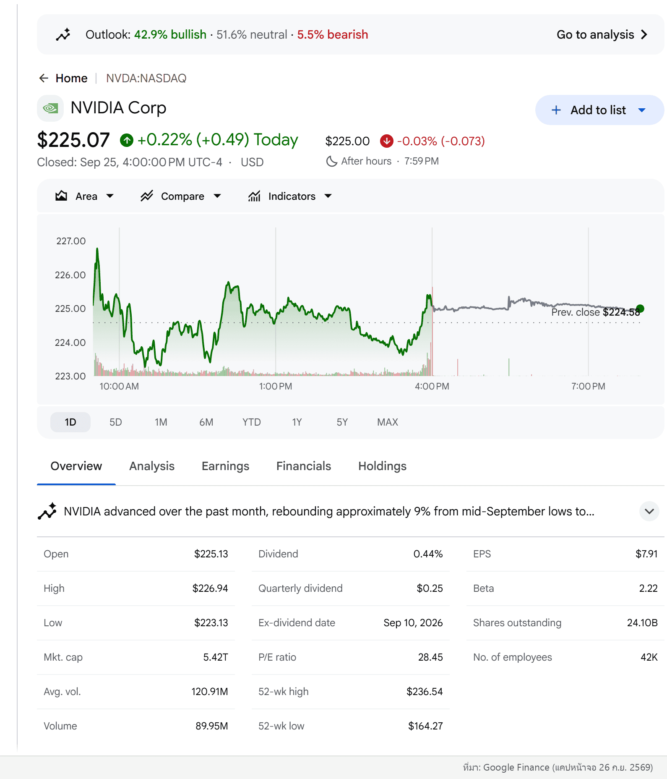The height and width of the screenshot is (779, 667).
Task: Click the $225.00 after-hours price
Action: tap(348, 141)
